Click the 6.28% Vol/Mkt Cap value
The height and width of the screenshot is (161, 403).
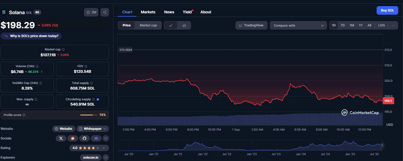point(27,88)
